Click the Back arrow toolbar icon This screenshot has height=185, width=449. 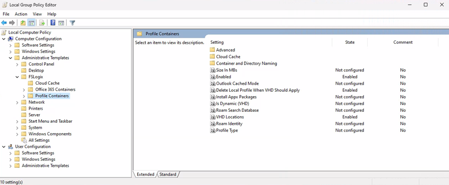(4, 23)
